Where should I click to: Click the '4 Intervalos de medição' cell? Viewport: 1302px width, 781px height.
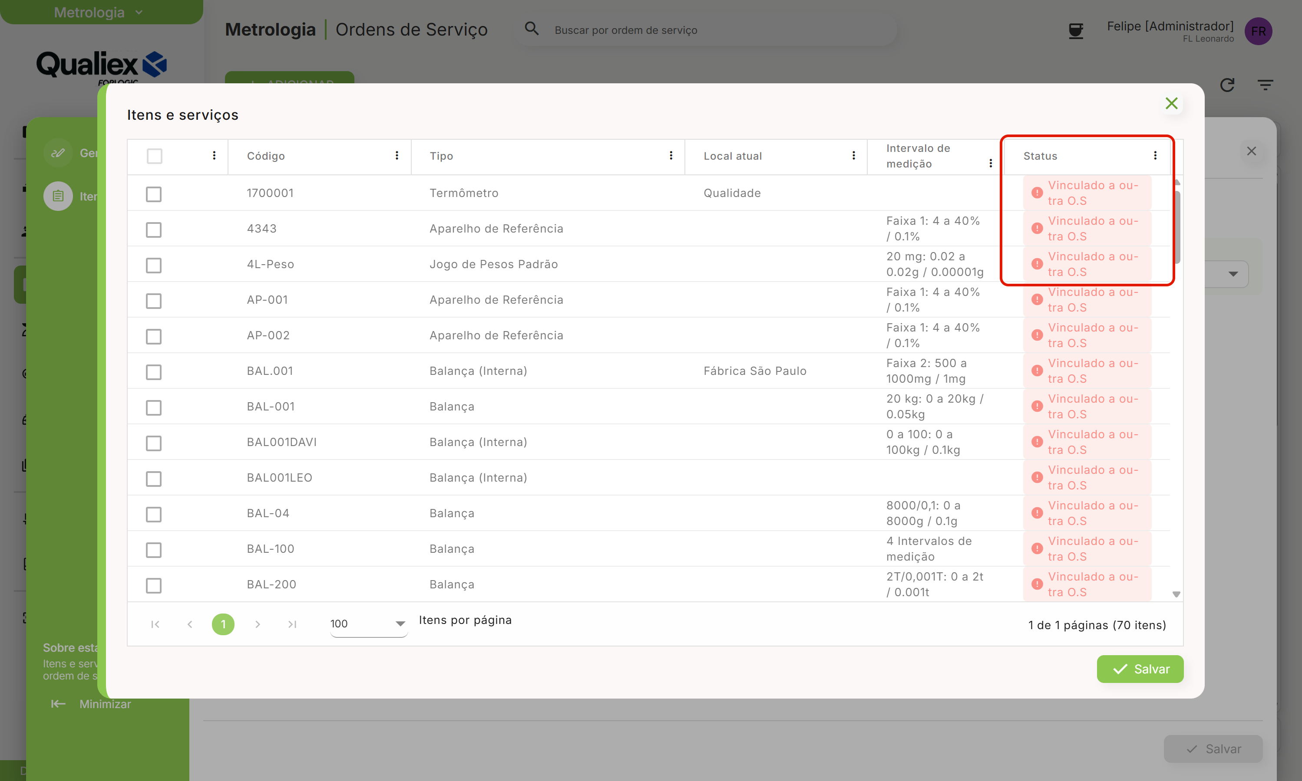(929, 548)
